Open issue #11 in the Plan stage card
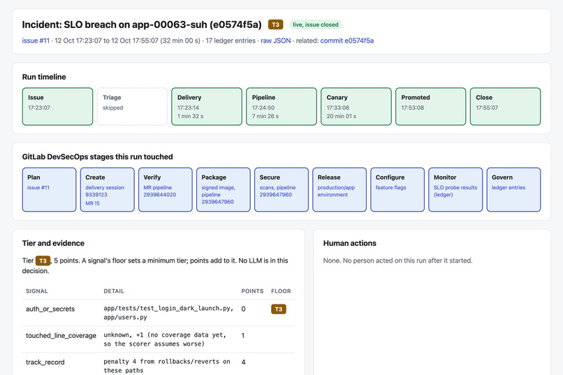Viewport: 563px width, 375px height. click(x=38, y=187)
